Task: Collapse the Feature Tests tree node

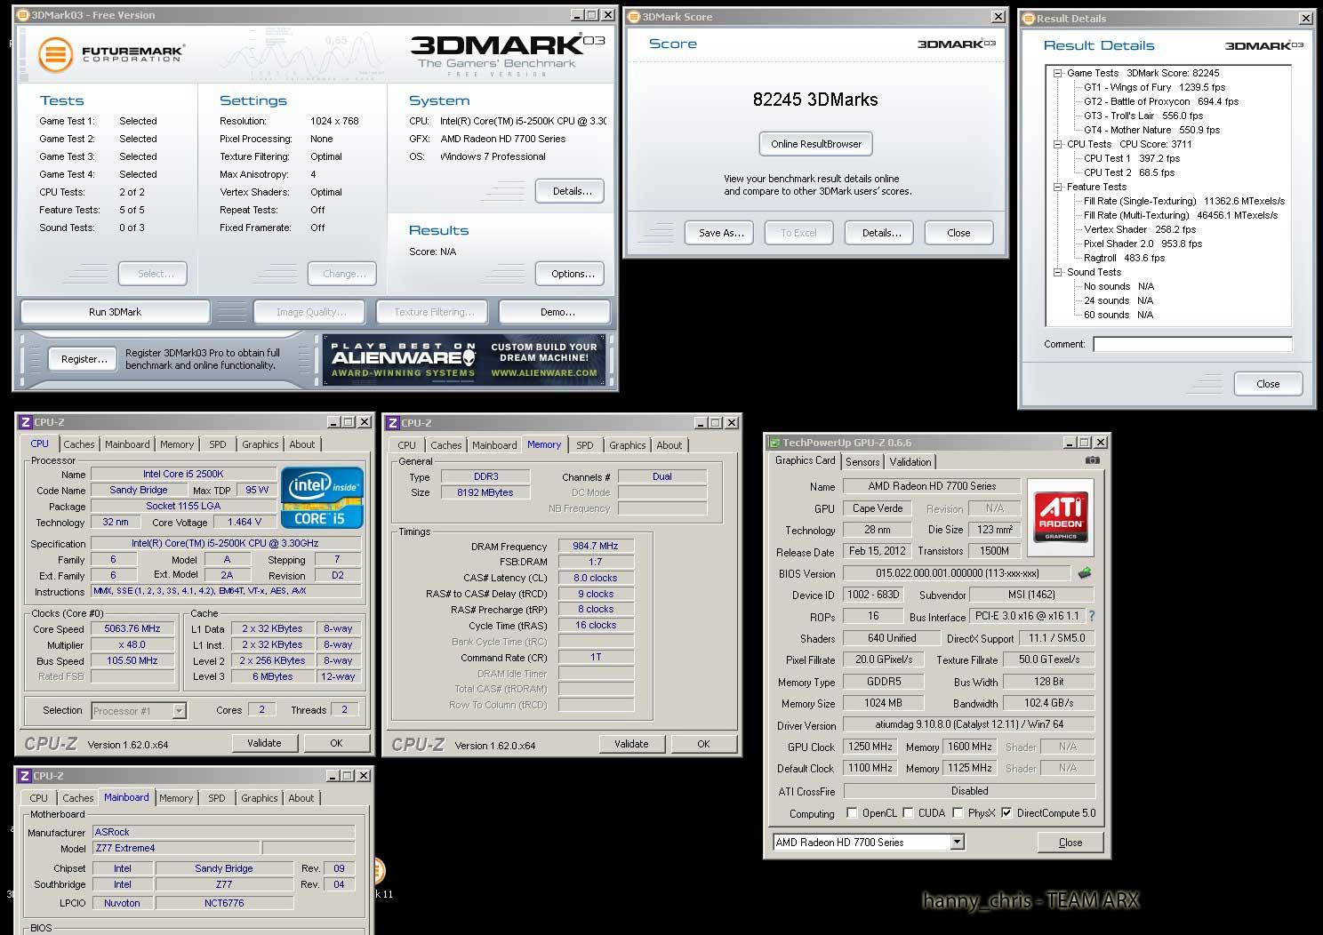Action: 1057,187
